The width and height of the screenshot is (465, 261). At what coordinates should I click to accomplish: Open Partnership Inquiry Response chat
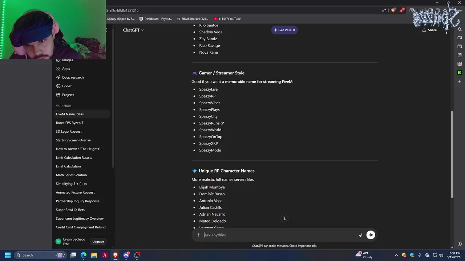(82, 201)
